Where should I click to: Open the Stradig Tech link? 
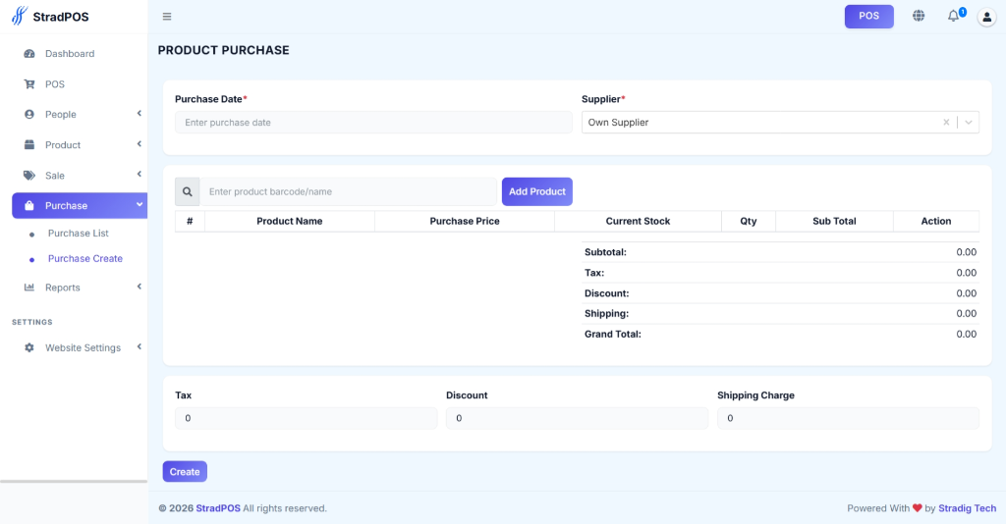click(968, 508)
